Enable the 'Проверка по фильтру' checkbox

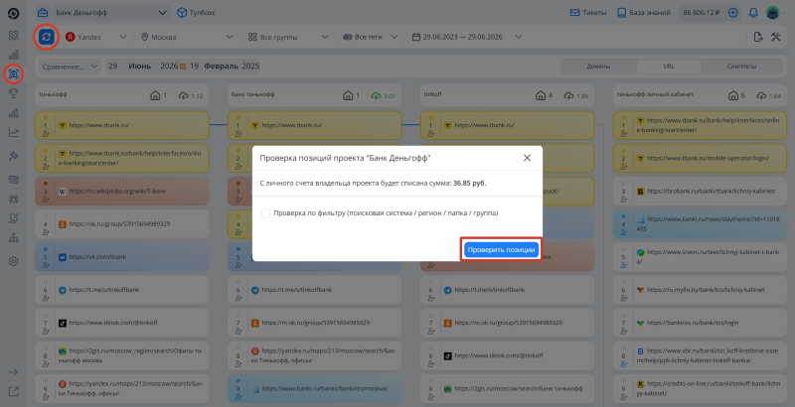coord(265,213)
